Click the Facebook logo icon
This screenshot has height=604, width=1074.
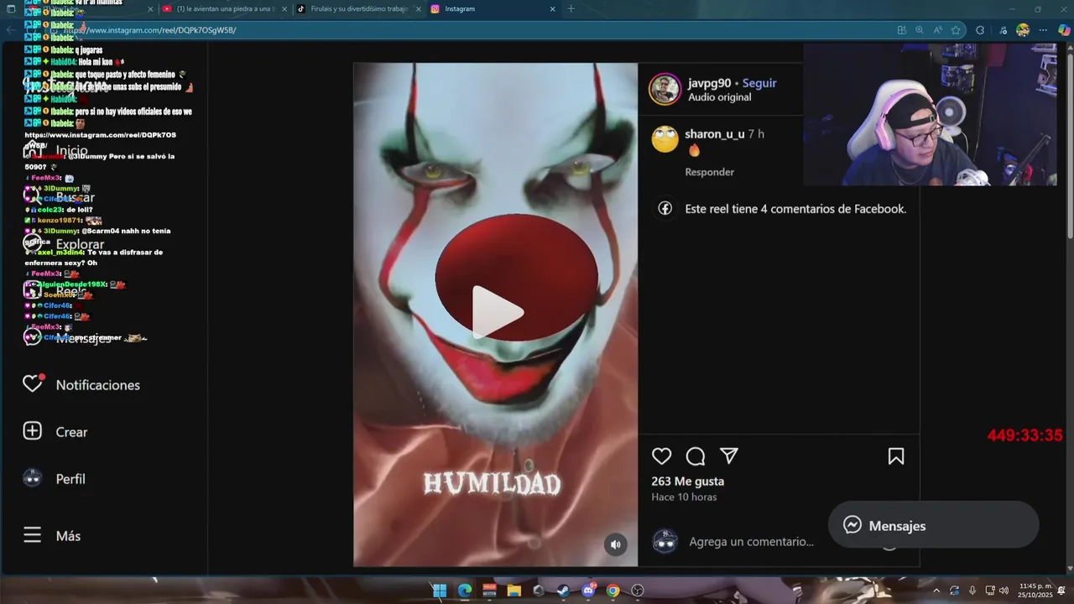(x=665, y=209)
